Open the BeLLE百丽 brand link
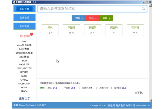This screenshot has height=109, width=164. click(x=24, y=49)
